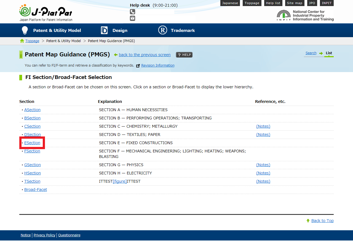Click the envelope icon under Help desk

[x=132, y=18]
